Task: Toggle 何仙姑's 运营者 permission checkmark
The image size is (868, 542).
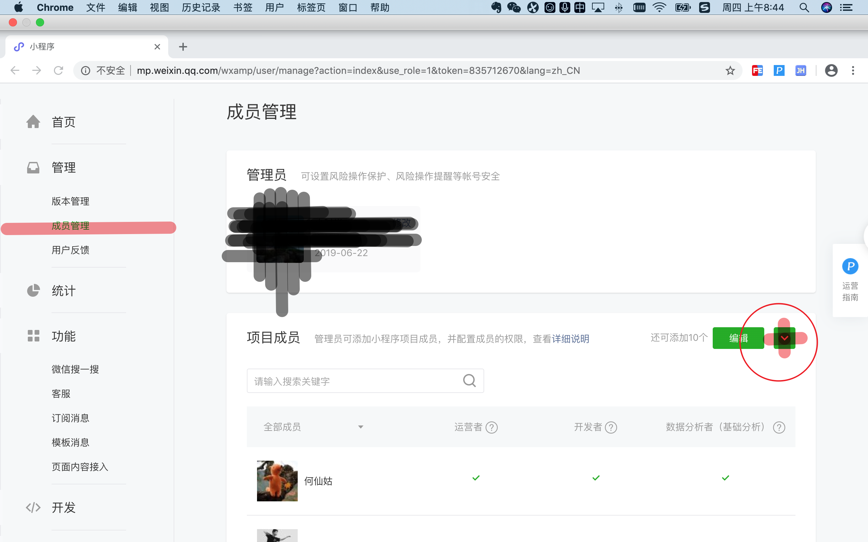Action: coord(476,478)
